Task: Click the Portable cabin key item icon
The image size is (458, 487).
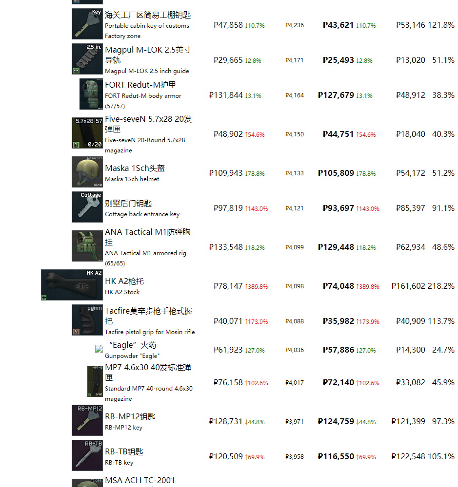Action: point(87,24)
